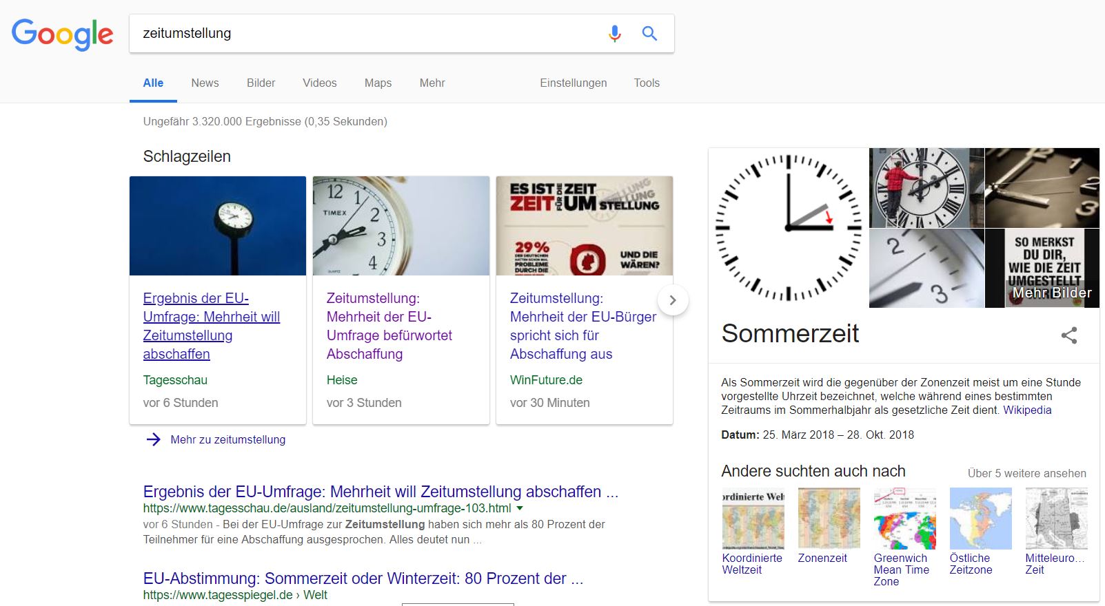
Task: Open the Wikipedia link in Sommerzeit description
Action: 1026,410
